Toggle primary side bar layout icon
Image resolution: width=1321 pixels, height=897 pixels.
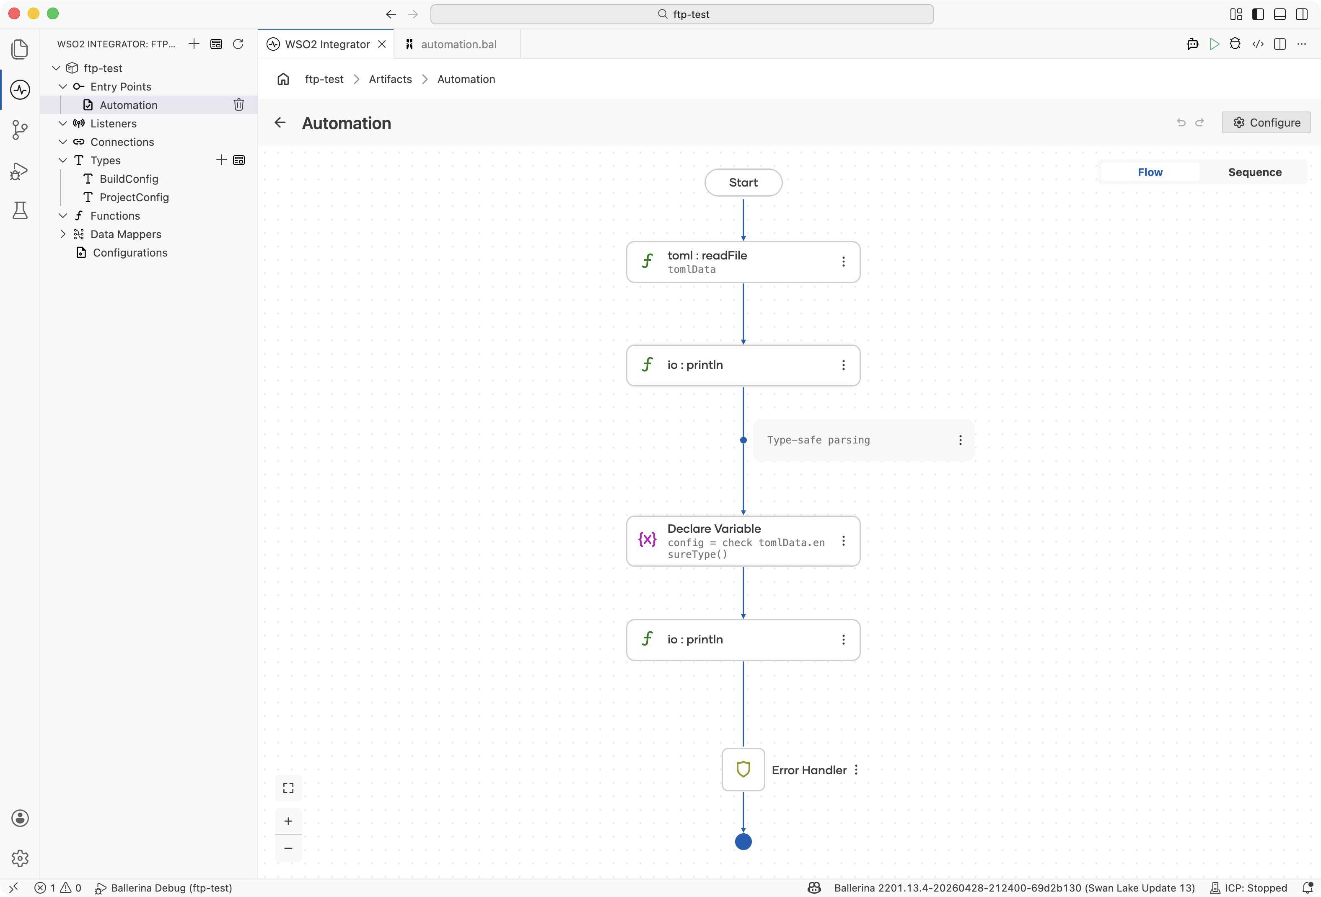click(x=1258, y=14)
